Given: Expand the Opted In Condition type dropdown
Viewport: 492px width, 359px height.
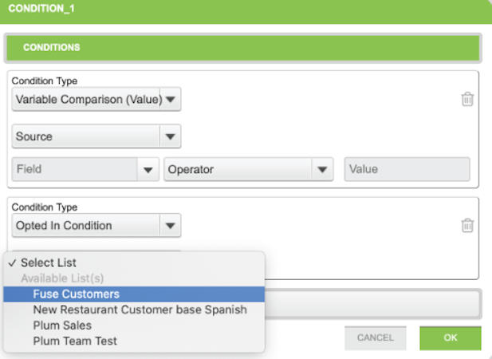Looking at the screenshot, I should click(96, 226).
